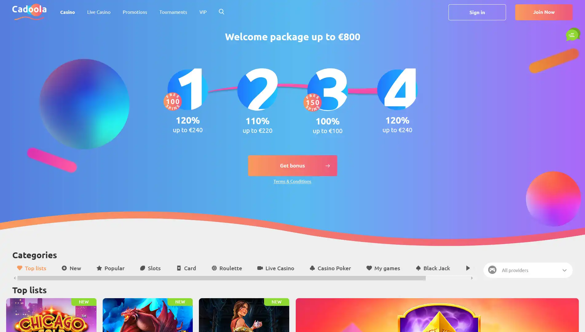Select the My games heart category
585x332 pixels.
383,268
